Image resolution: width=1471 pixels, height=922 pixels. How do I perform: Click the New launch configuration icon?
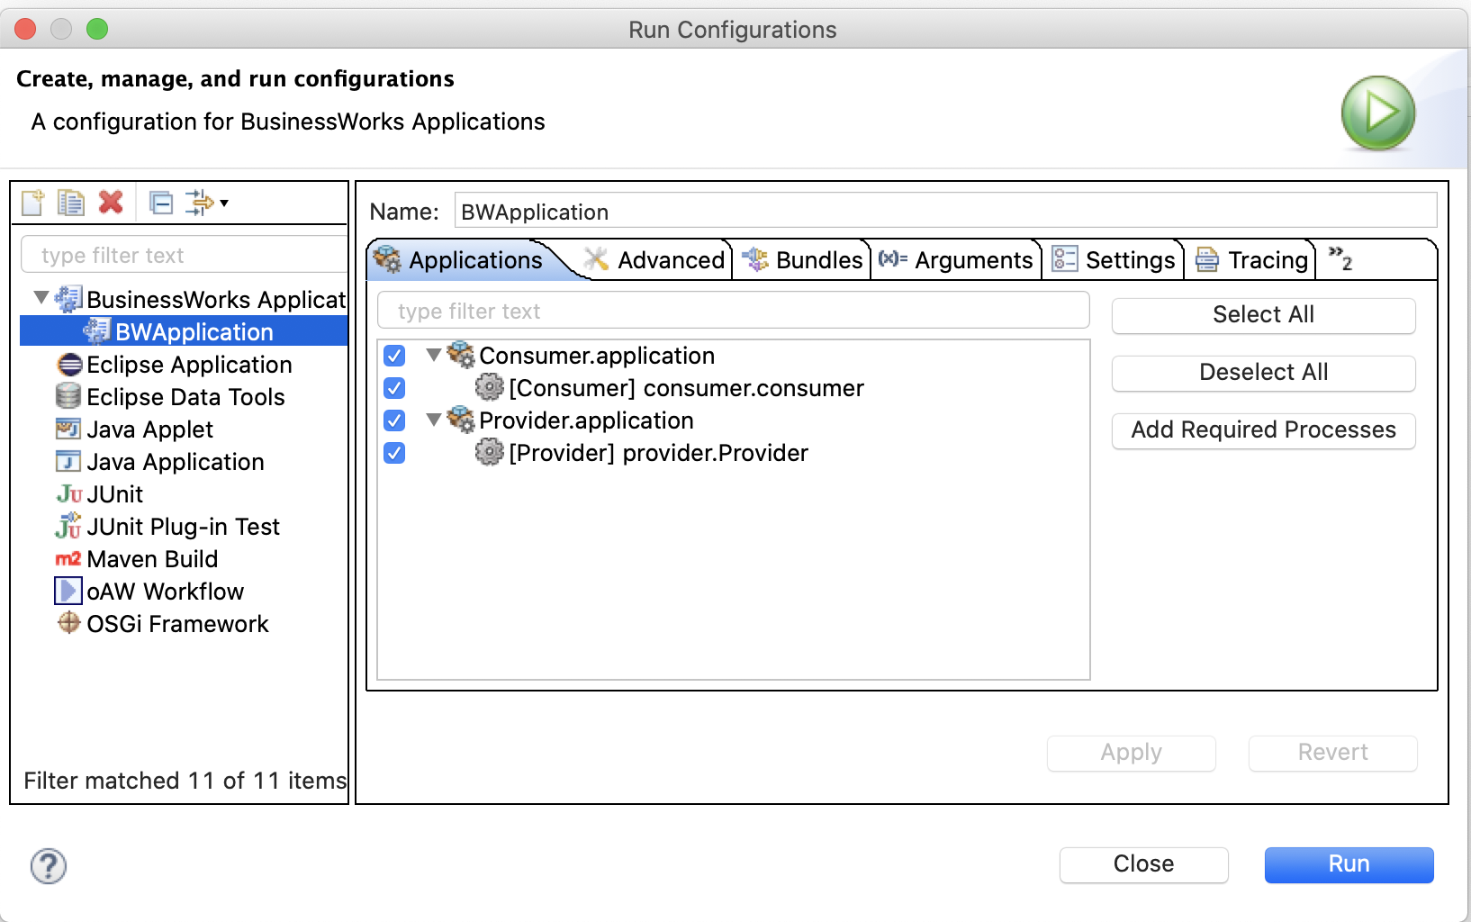coord(32,203)
